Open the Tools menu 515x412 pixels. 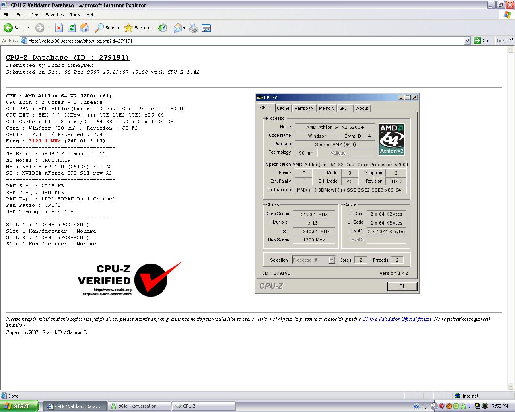click(75, 15)
